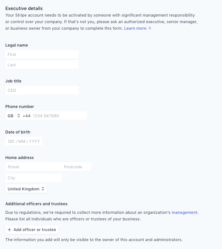Focus the Last name field
This screenshot has width=222, height=249.
(x=42, y=64)
